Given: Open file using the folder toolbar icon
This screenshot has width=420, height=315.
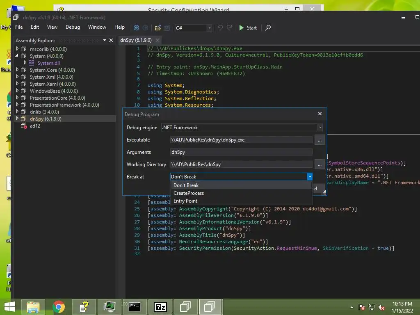Looking at the screenshot, I should click(158, 28).
